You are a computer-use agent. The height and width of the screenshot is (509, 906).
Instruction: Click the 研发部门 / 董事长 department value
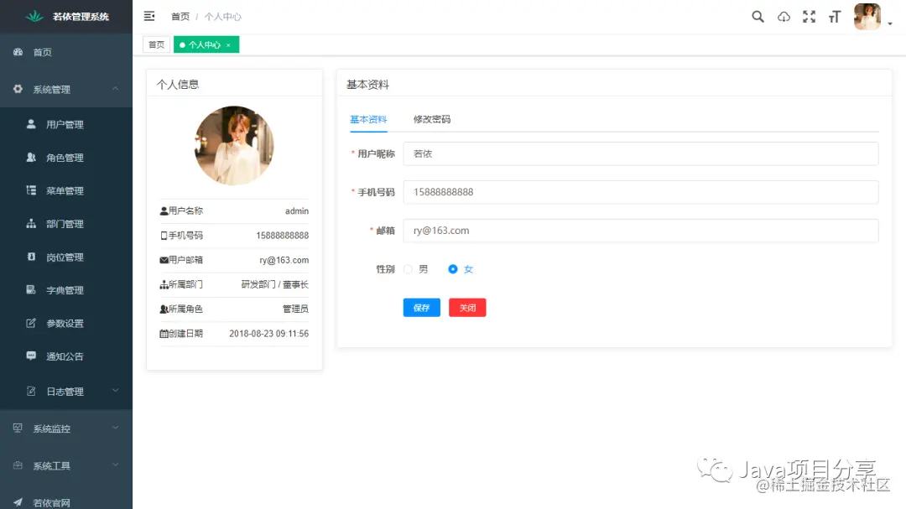click(275, 284)
